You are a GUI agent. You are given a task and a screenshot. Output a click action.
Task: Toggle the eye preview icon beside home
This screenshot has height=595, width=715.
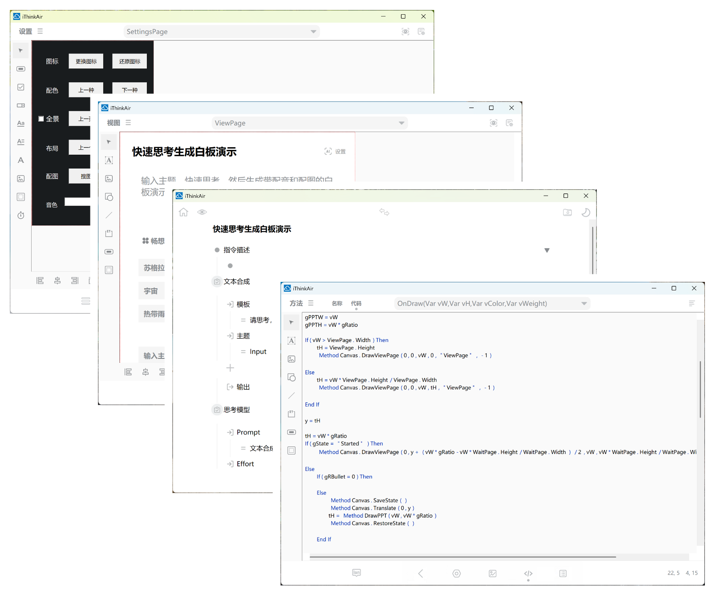click(x=202, y=212)
